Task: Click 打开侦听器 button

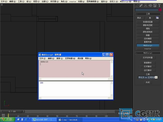Action: point(148,58)
